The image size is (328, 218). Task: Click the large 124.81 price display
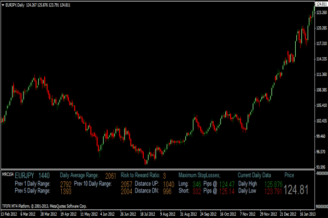click(297, 189)
